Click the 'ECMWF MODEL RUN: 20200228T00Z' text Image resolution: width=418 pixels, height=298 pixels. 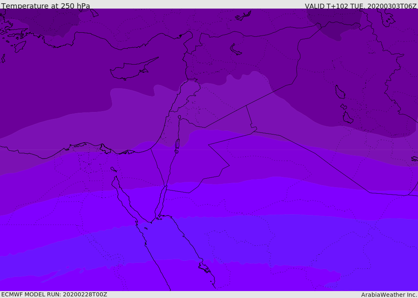(54, 295)
